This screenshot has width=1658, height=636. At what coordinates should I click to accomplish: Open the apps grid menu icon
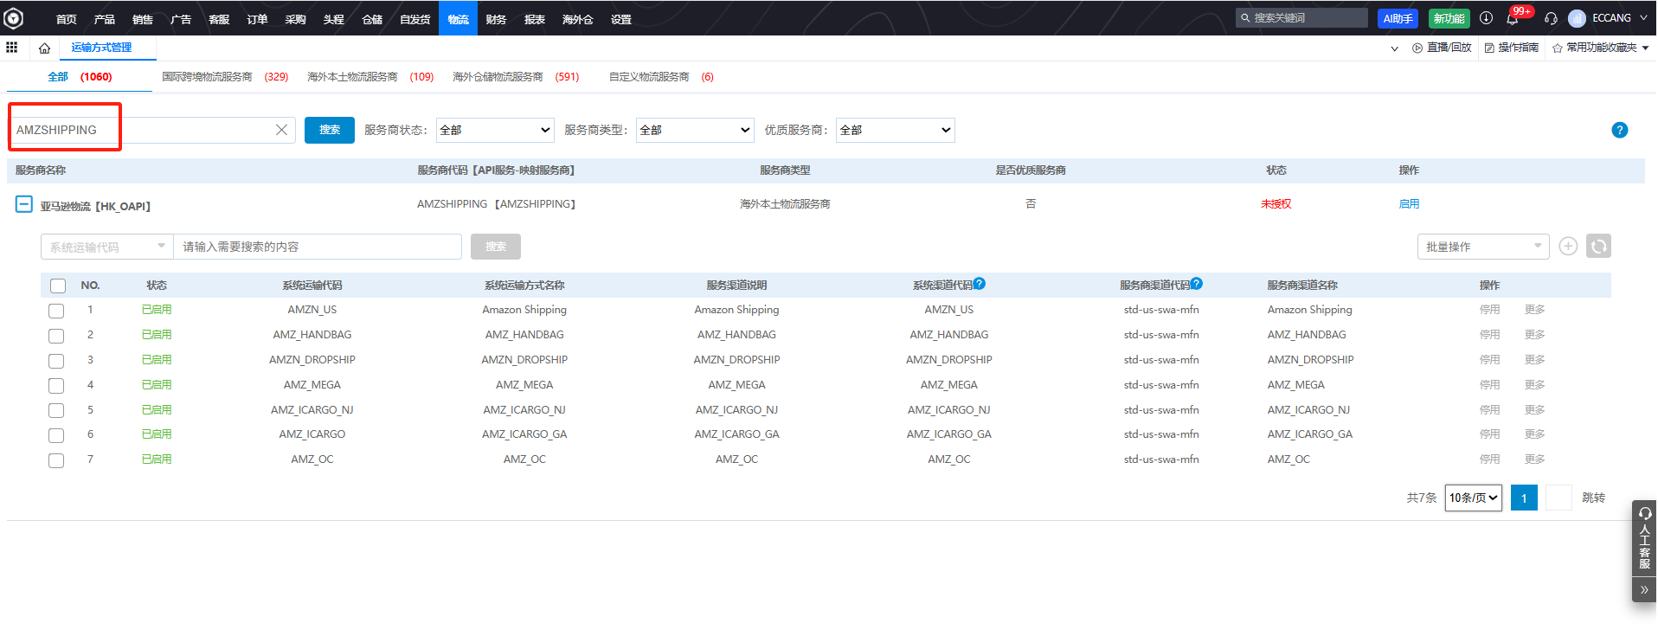(x=12, y=48)
